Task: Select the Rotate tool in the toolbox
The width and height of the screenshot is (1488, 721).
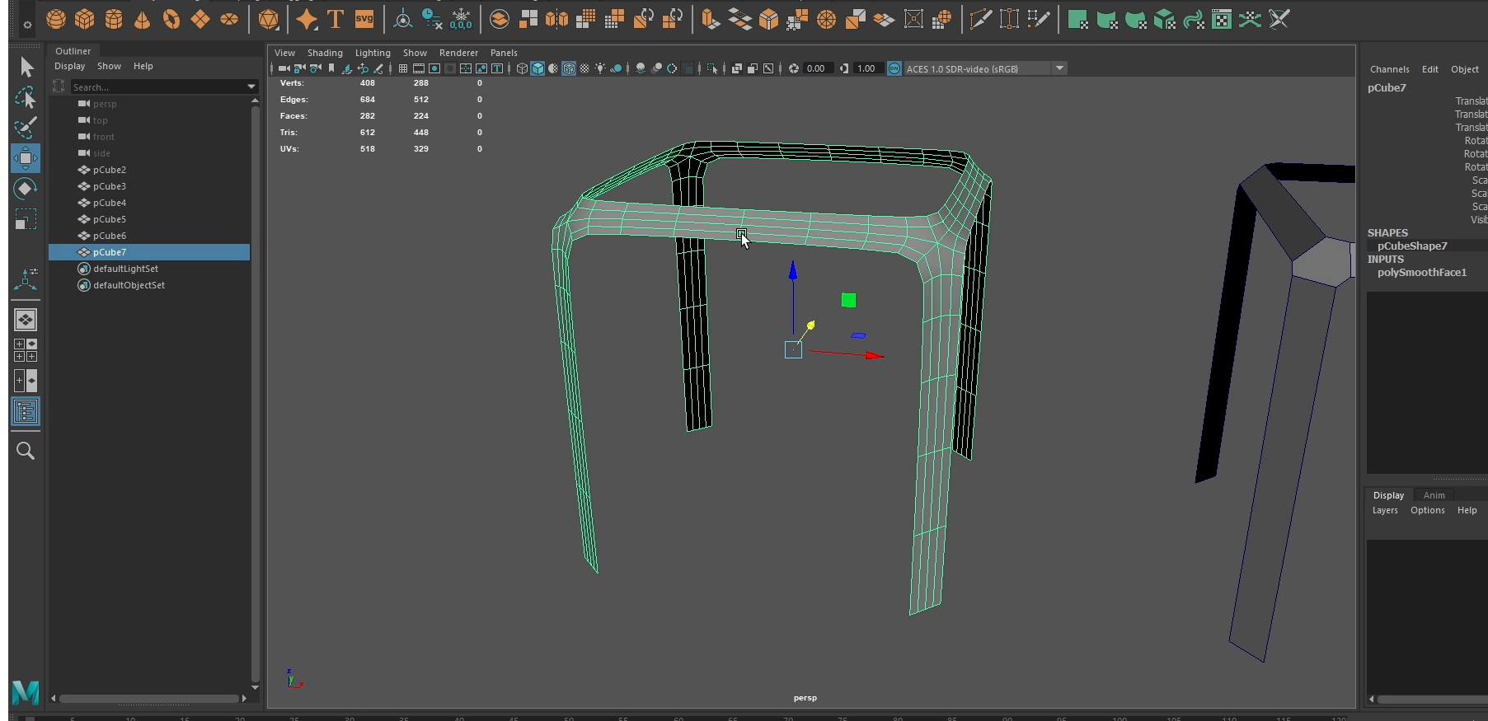Action: 26,189
